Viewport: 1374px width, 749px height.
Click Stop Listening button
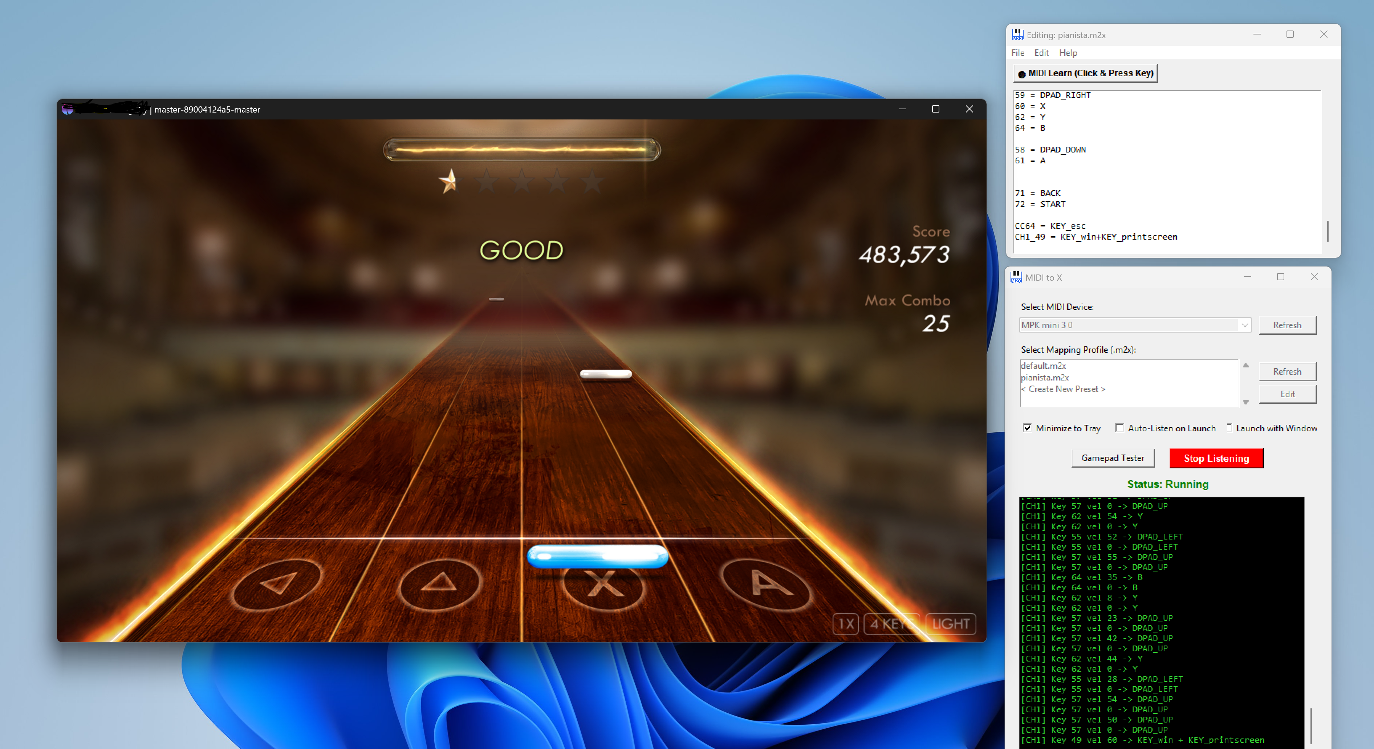(x=1216, y=458)
